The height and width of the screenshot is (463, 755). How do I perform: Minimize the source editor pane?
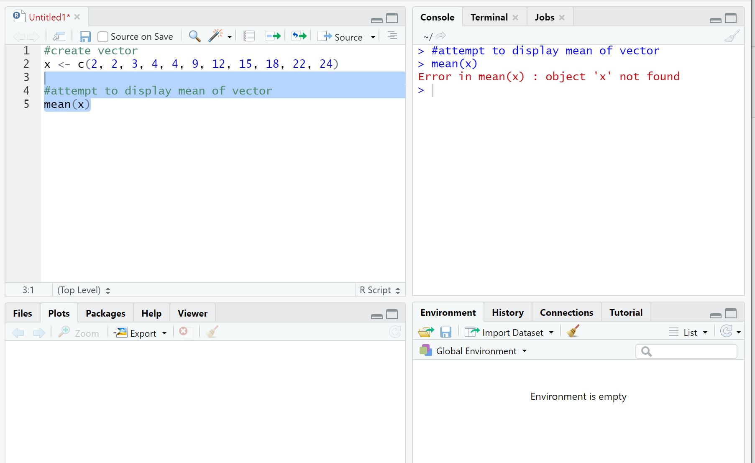point(377,20)
